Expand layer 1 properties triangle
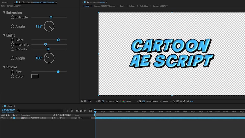The image size is (245, 138). click(x=12, y=118)
